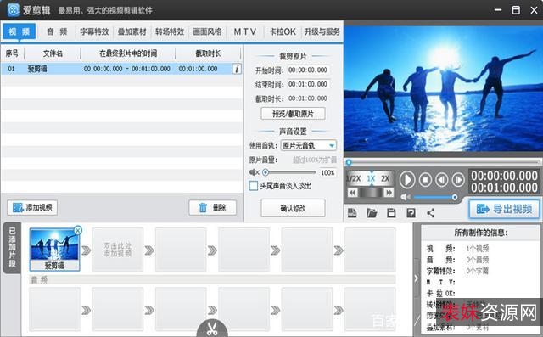Open the 字幕特效 tab
Screen dimensions: 543x337
(94, 32)
